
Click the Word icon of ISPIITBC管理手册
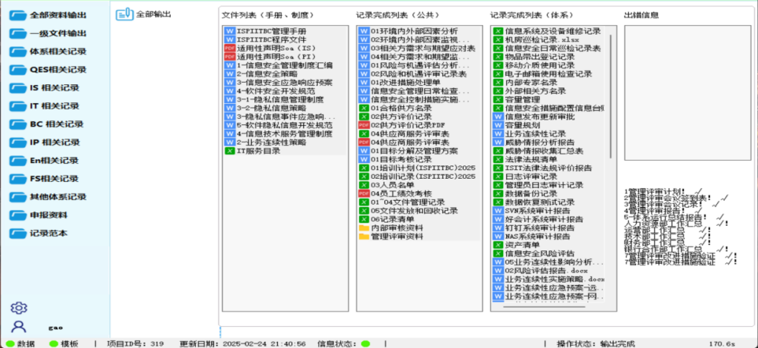point(229,31)
